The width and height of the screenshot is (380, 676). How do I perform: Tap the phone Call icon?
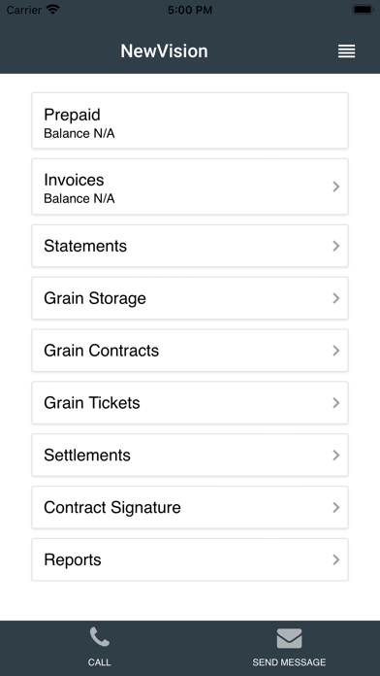coord(100,637)
